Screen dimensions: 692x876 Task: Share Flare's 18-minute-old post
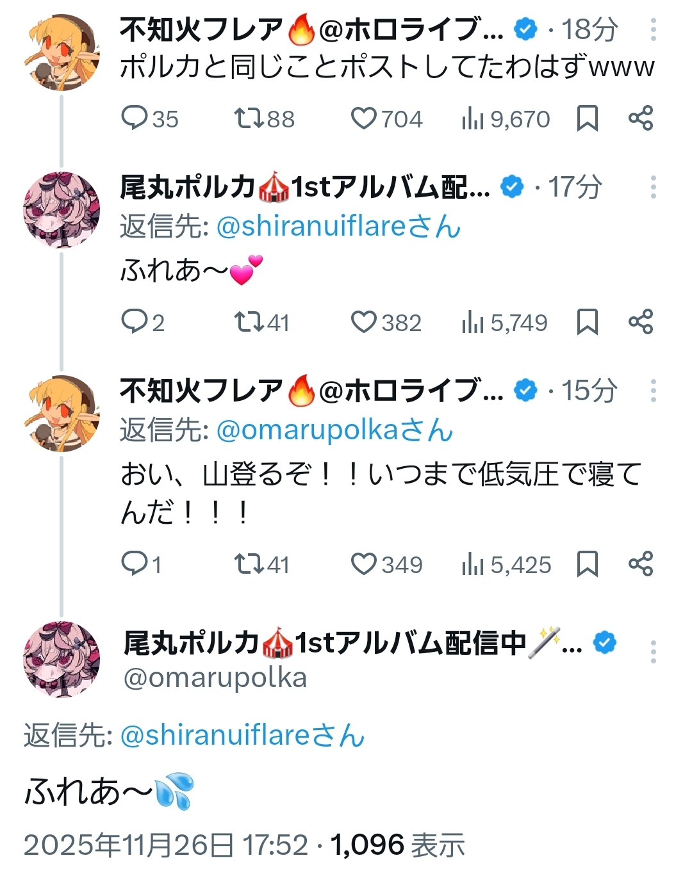[640, 118]
